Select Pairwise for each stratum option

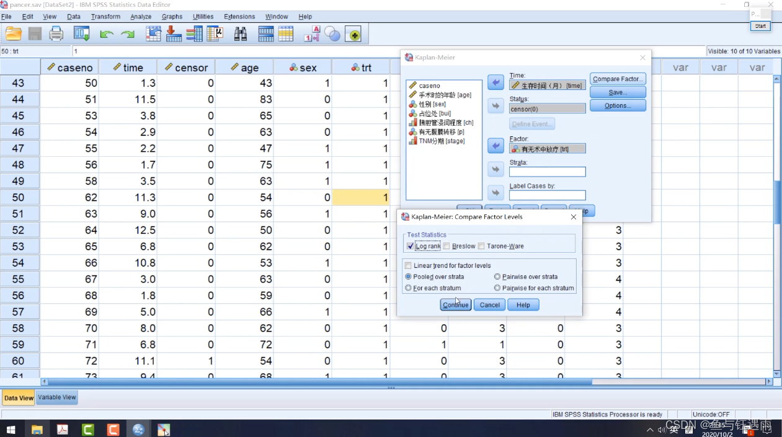pyautogui.click(x=497, y=288)
